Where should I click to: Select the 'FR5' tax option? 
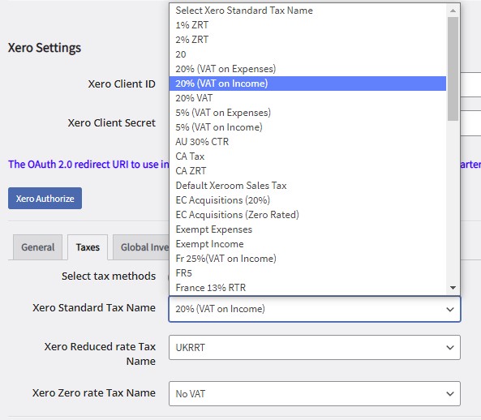click(x=307, y=273)
